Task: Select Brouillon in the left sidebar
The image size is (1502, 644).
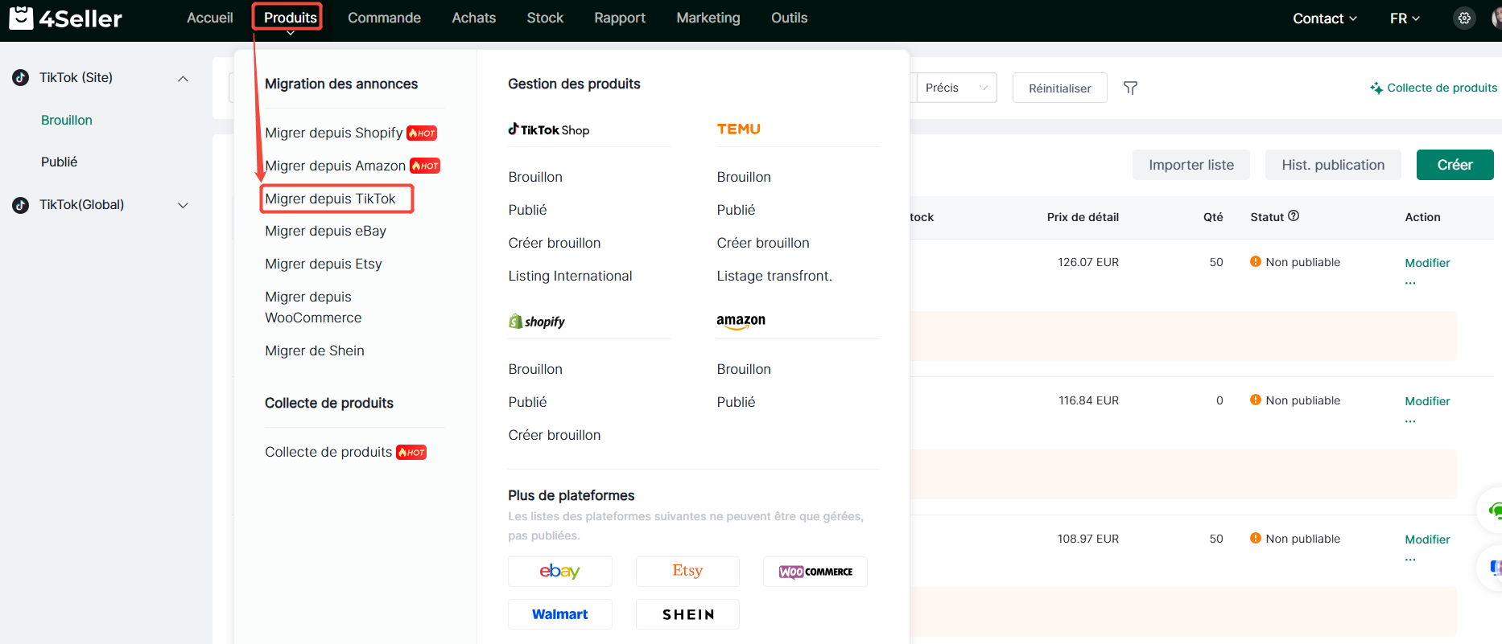Action: pos(67,120)
